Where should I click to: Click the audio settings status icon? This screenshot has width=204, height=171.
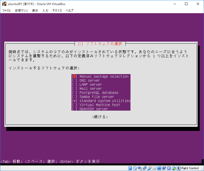point(140,168)
